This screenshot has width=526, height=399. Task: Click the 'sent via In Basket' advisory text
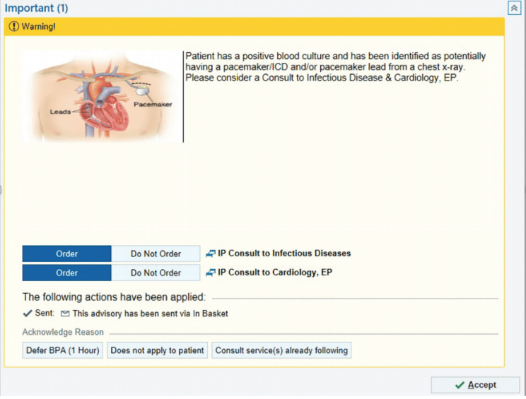pos(150,314)
